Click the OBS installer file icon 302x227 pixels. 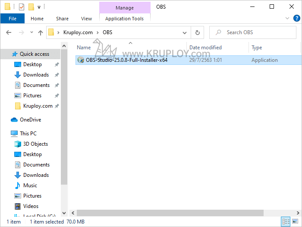coord(81,60)
